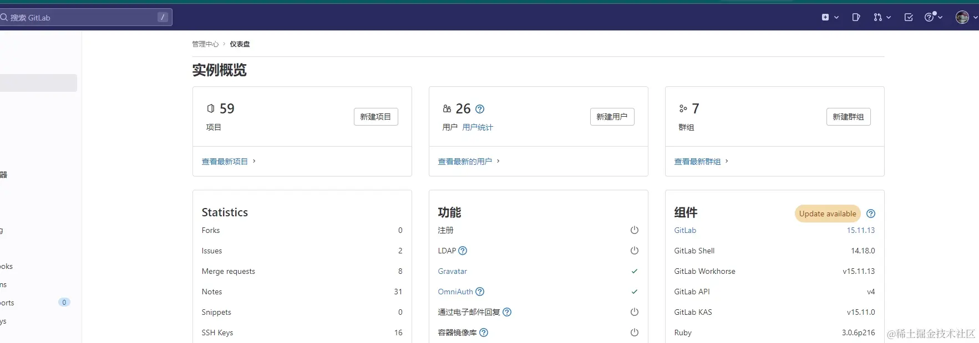
Task: Click GitLab KAS version v15.11.0
Action: [861, 312]
